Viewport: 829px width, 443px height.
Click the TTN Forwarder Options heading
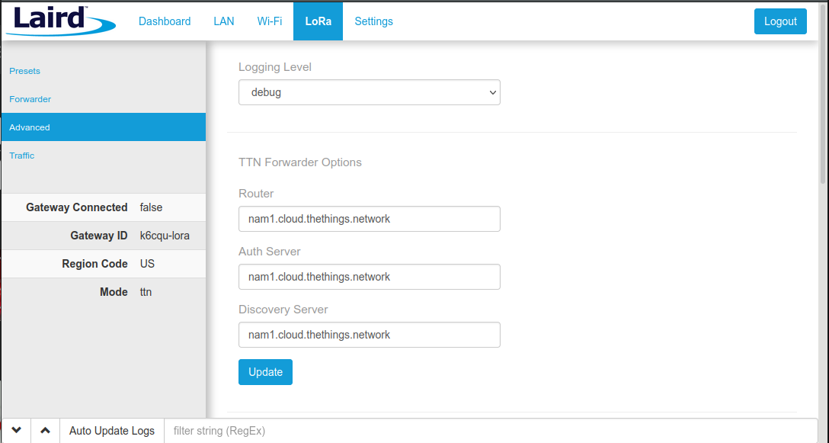click(300, 162)
